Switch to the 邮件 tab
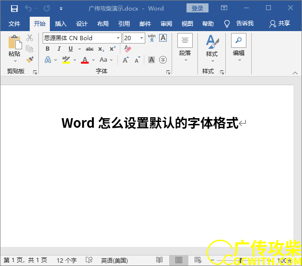The height and width of the screenshot is (266, 302). (x=145, y=23)
